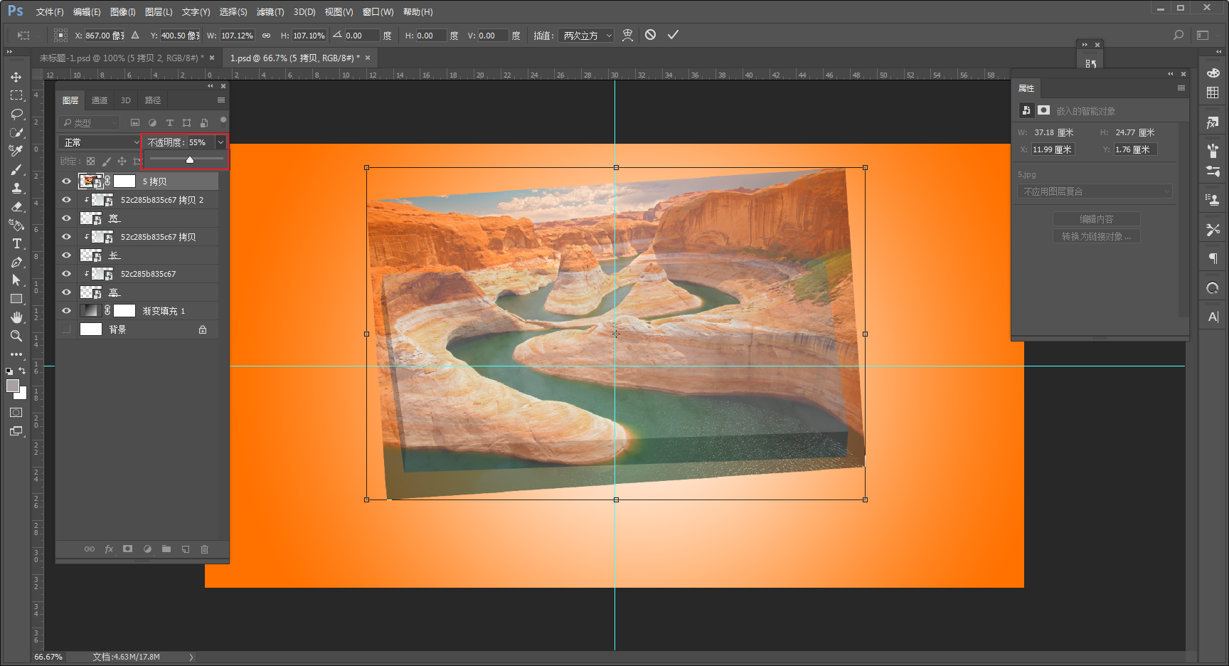The width and height of the screenshot is (1229, 666).
Task: Open the '不应用图层复合' layer comp dropdown
Action: (x=1095, y=191)
